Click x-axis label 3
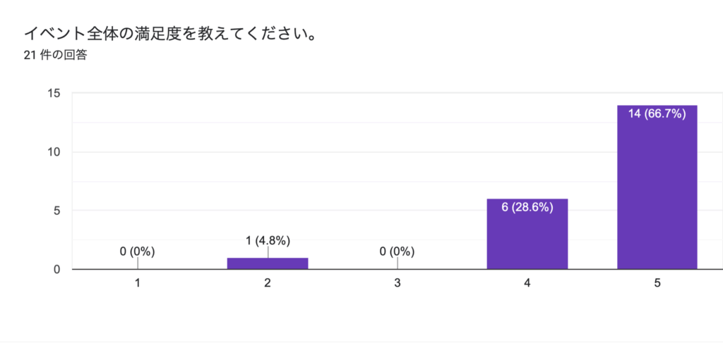 coord(398,284)
